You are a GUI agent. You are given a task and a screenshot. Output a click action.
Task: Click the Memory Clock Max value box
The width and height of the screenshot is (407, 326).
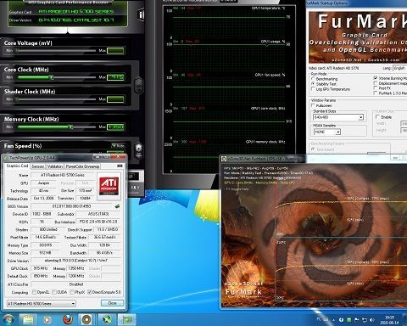coord(115,127)
